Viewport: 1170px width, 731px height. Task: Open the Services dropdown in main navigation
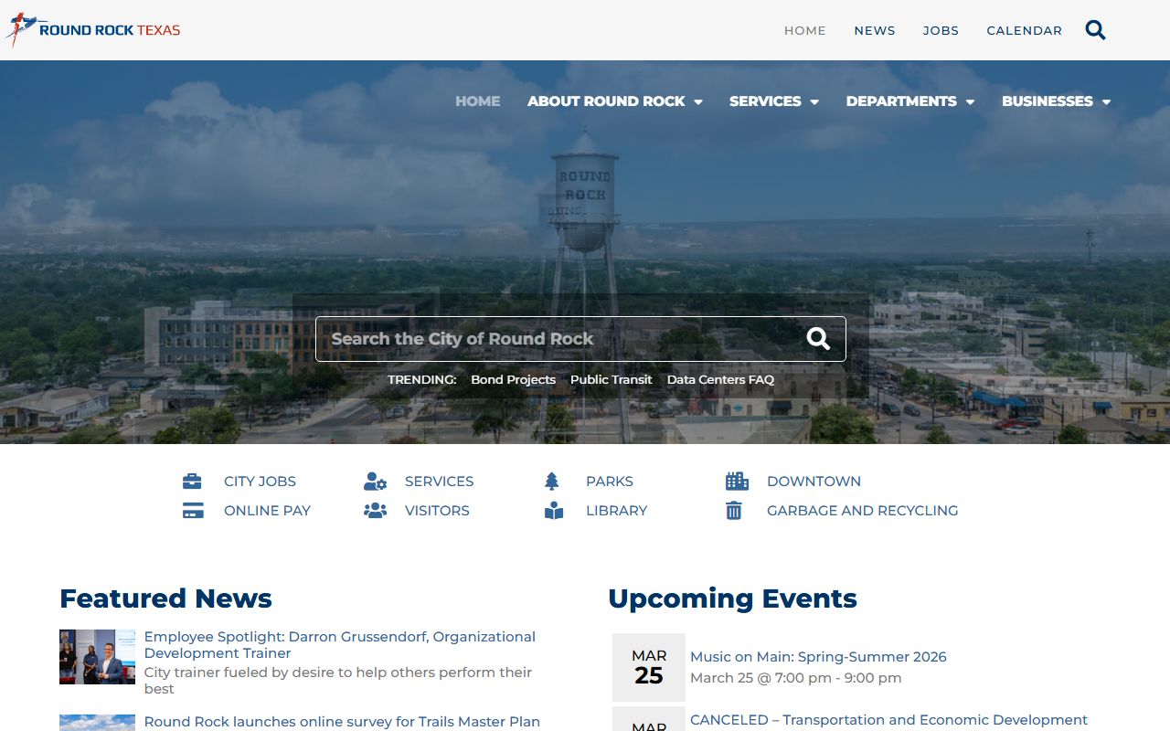click(x=773, y=101)
